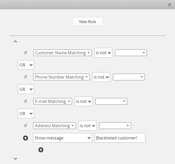Viewport: 175px width, 164px height.
Task: Open the Phone Number Matching field dropdown
Action: 61,77
